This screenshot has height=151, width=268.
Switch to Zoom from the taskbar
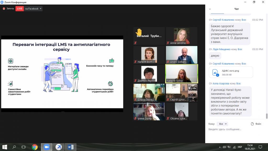47,147
